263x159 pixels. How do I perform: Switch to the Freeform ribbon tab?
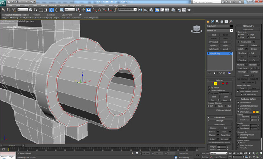point(37,15)
